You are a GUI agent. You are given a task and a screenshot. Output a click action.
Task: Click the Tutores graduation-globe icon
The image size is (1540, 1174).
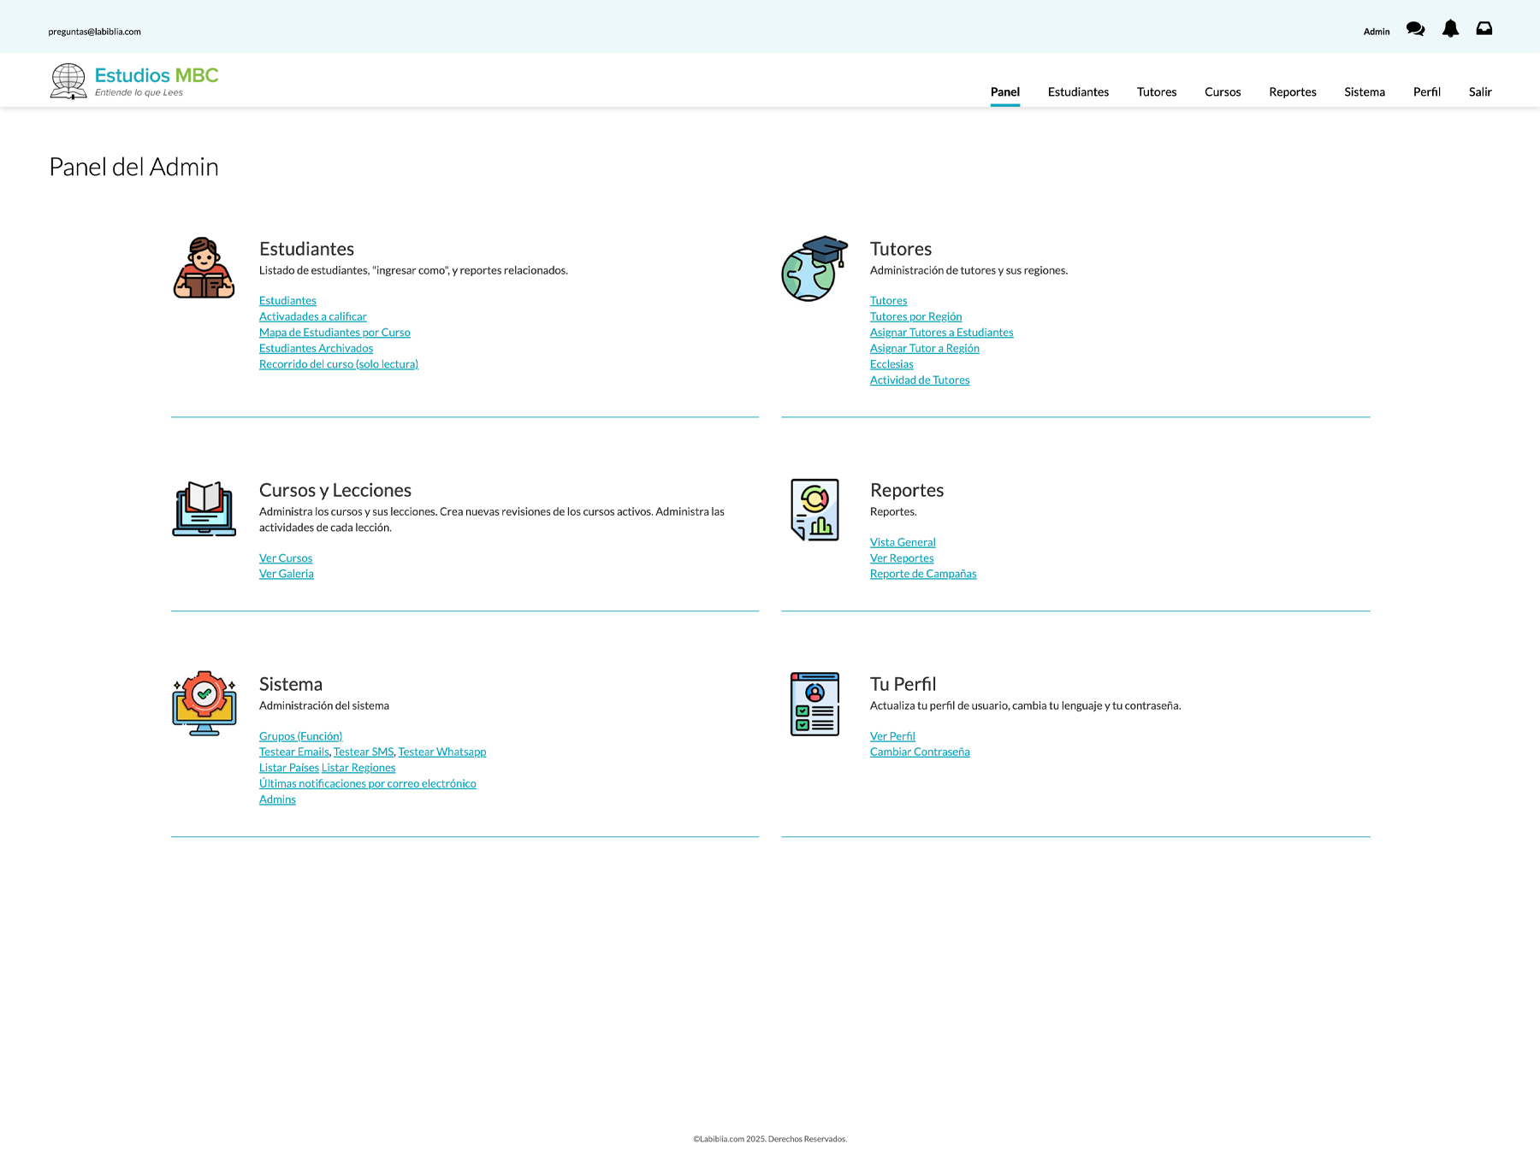pos(814,268)
